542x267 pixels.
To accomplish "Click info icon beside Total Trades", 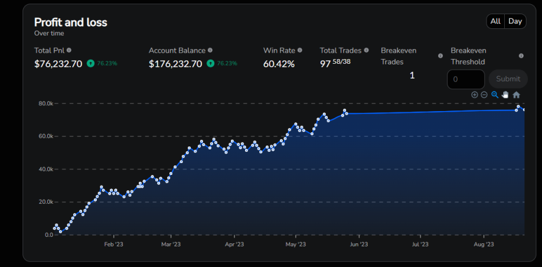I will pyautogui.click(x=367, y=51).
